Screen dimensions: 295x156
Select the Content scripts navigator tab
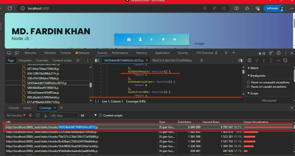[62, 60]
